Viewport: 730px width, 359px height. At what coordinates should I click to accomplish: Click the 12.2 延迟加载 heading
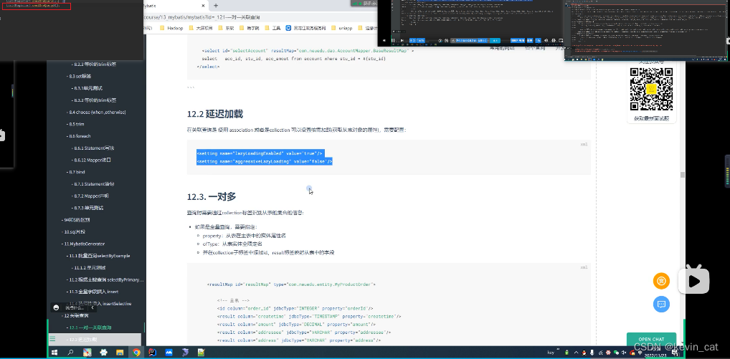pyautogui.click(x=214, y=114)
